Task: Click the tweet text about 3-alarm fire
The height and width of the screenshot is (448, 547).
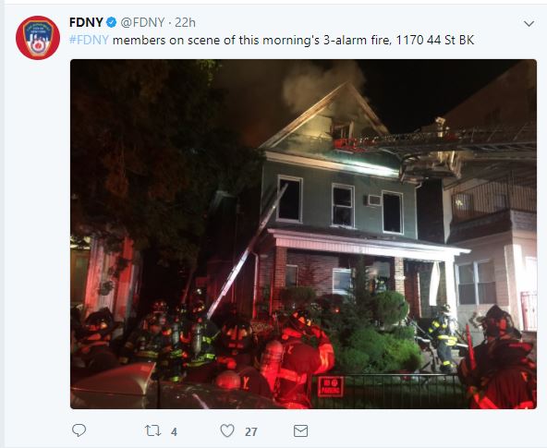Action: pyautogui.click(x=272, y=40)
